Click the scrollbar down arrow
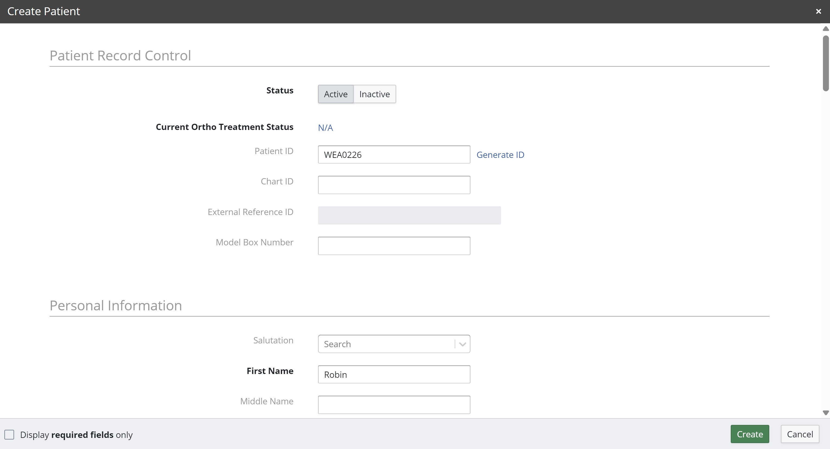Viewport: 830px width, 449px height. (x=825, y=413)
